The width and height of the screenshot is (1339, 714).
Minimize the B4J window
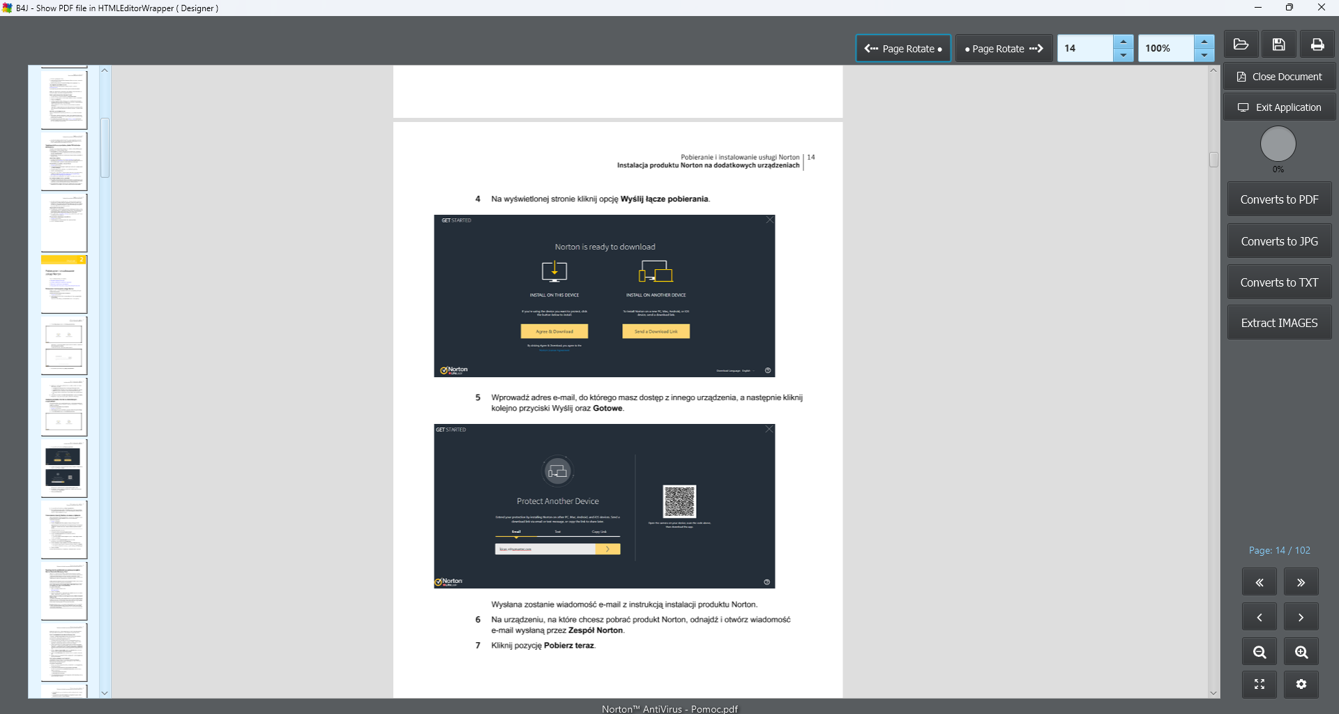point(1258,8)
